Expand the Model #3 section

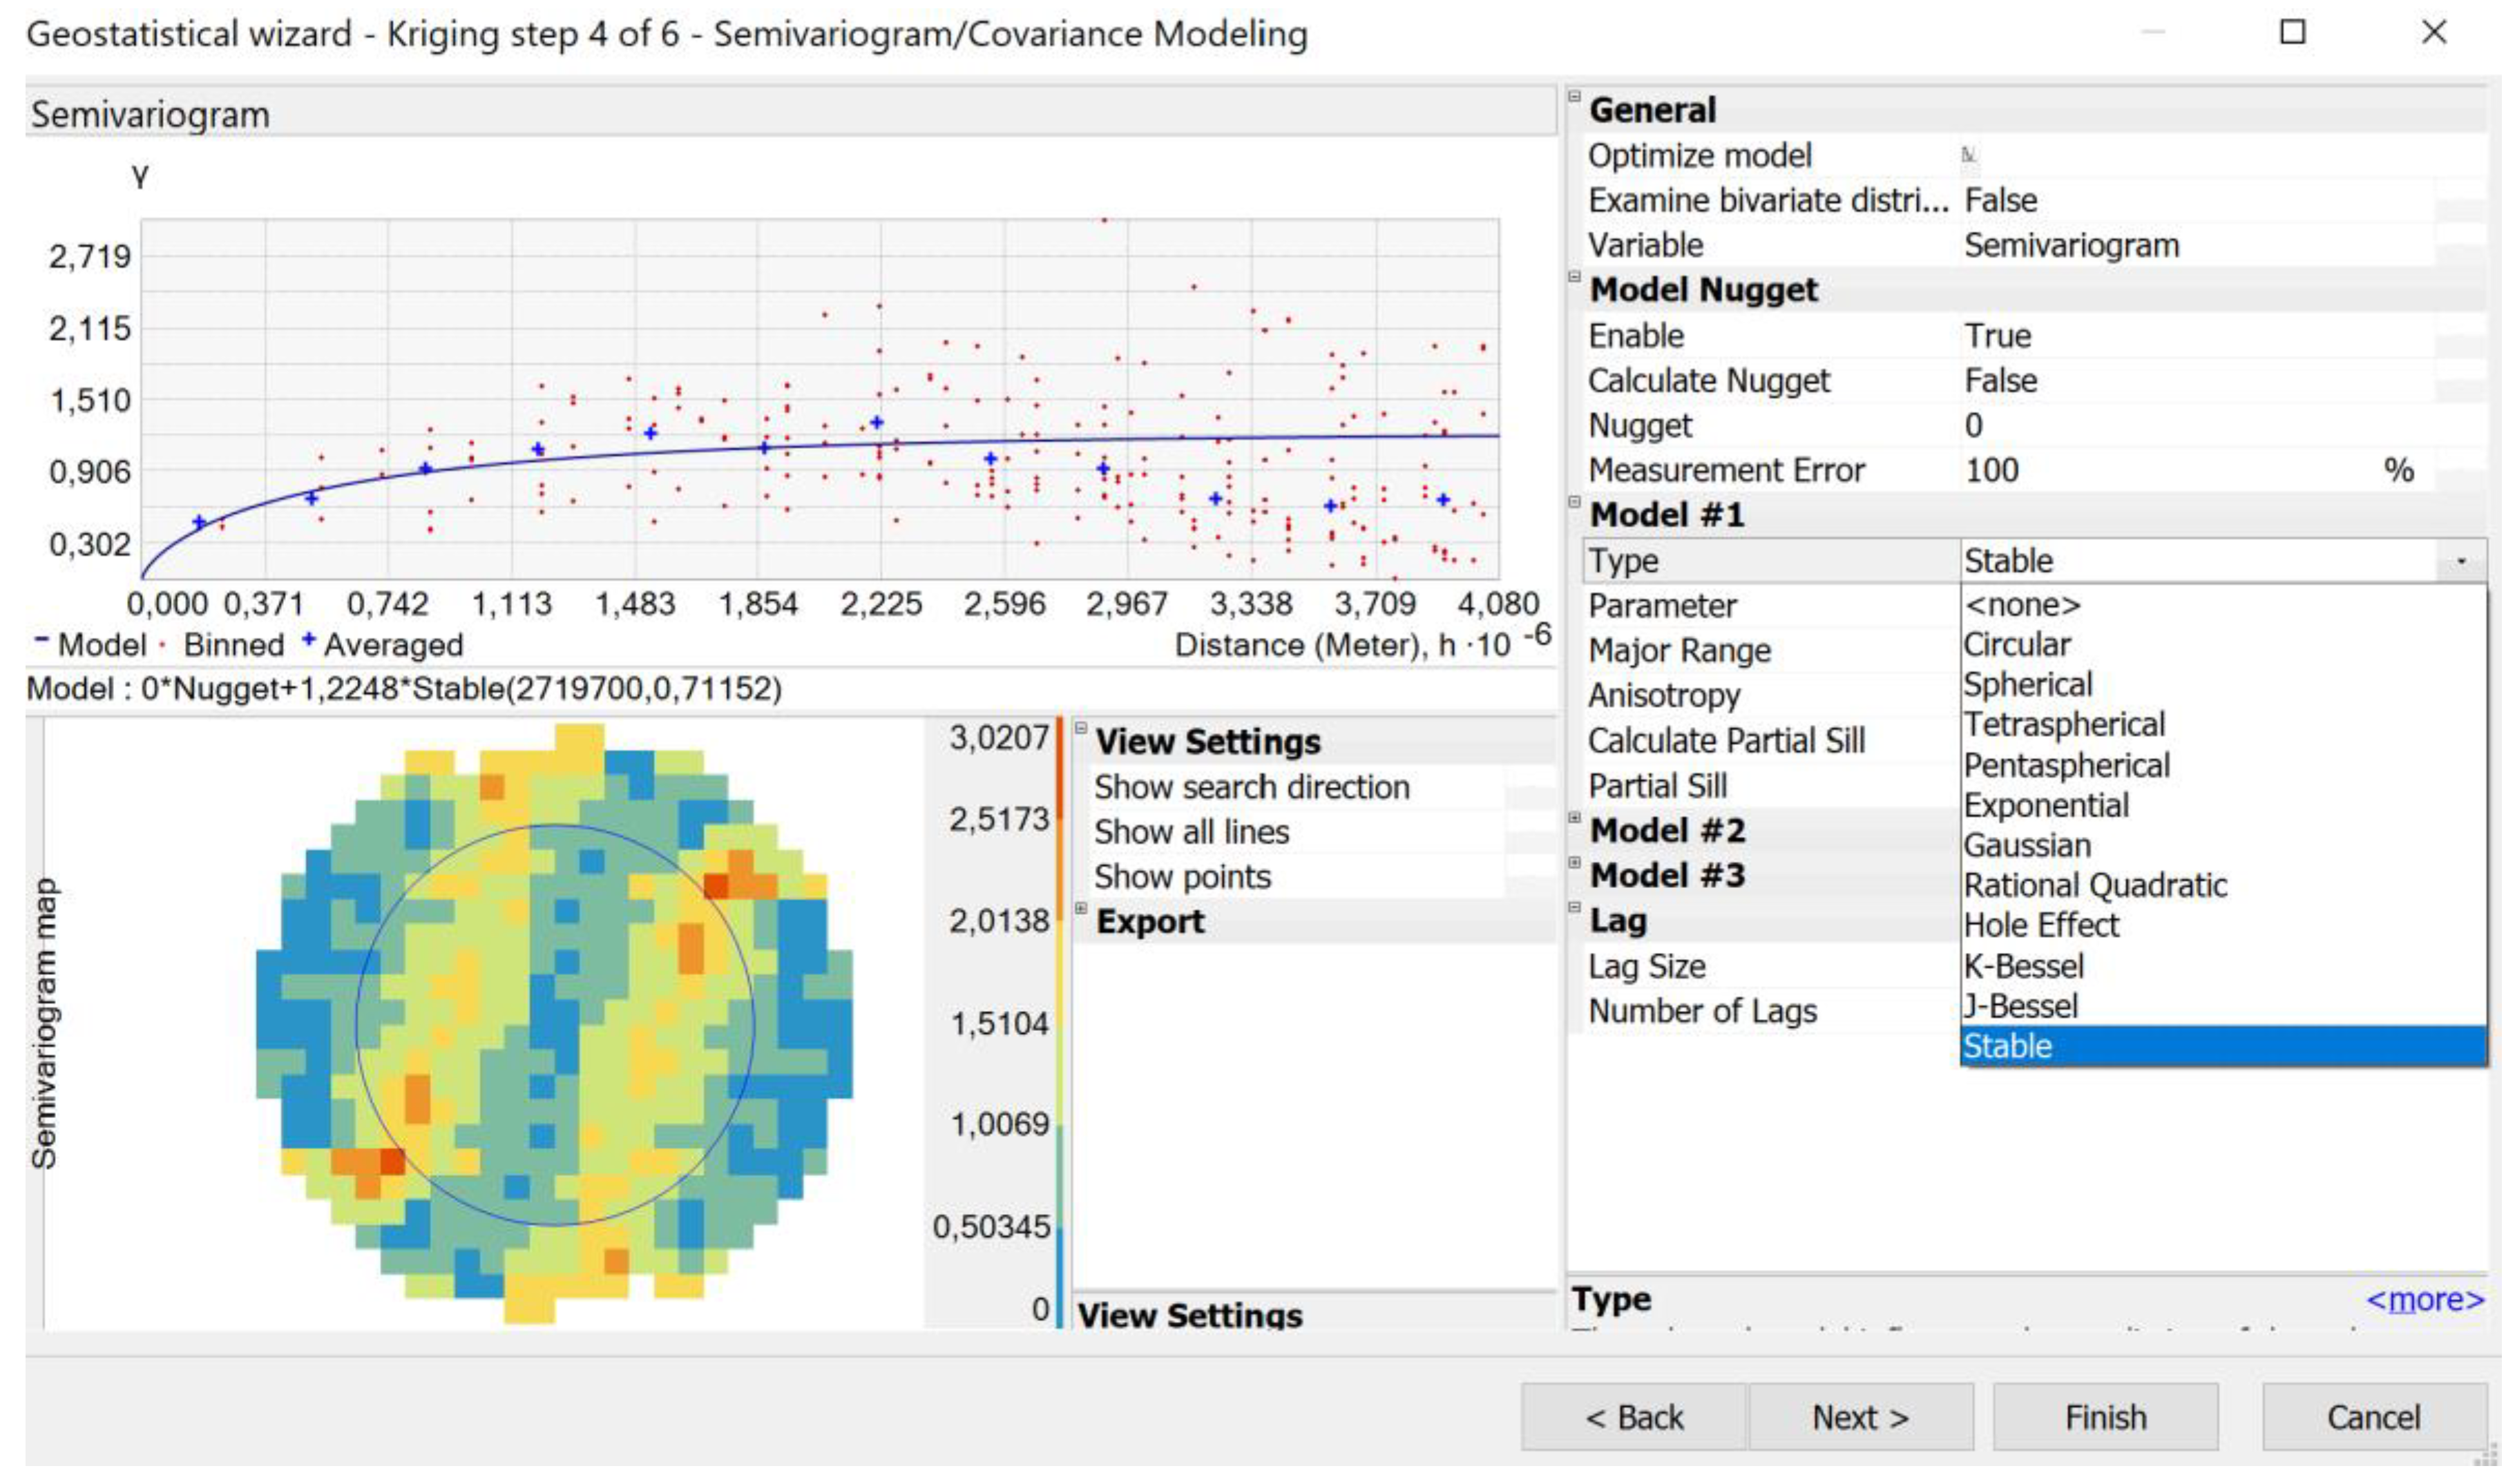[1574, 863]
